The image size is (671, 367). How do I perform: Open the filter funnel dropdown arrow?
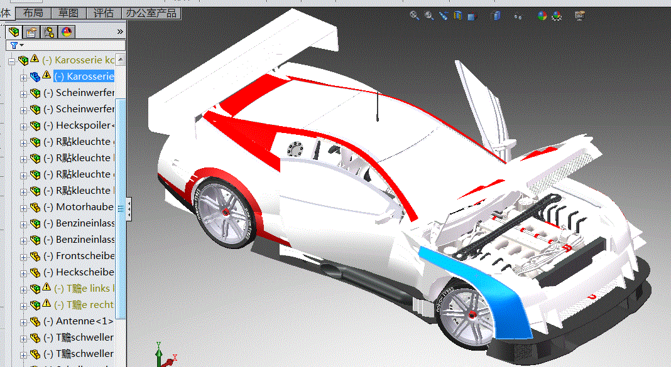pos(21,45)
